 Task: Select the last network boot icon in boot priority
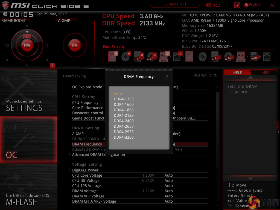[267, 57]
